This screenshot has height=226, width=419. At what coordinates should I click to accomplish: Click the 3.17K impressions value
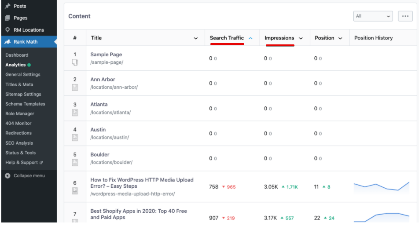[270, 218]
